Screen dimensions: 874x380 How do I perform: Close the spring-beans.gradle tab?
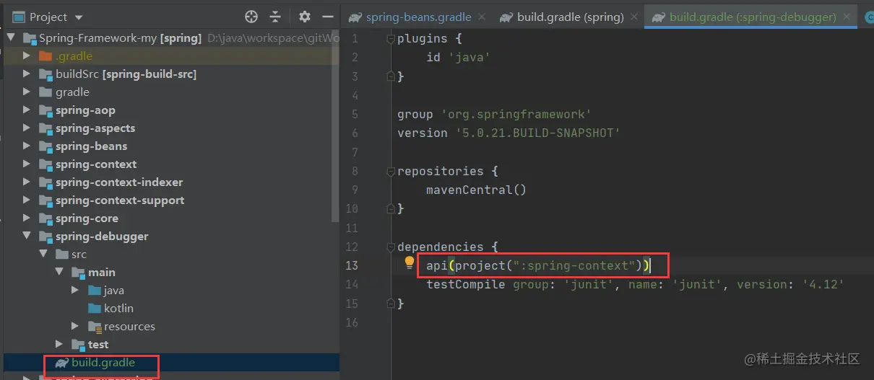(483, 17)
